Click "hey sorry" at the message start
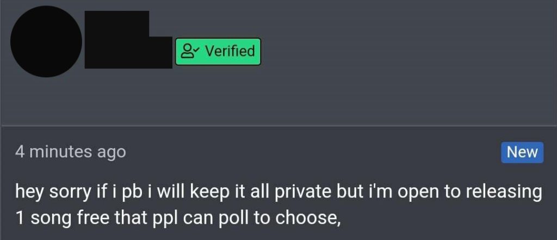The height and width of the screenshot is (240, 557). point(53,193)
